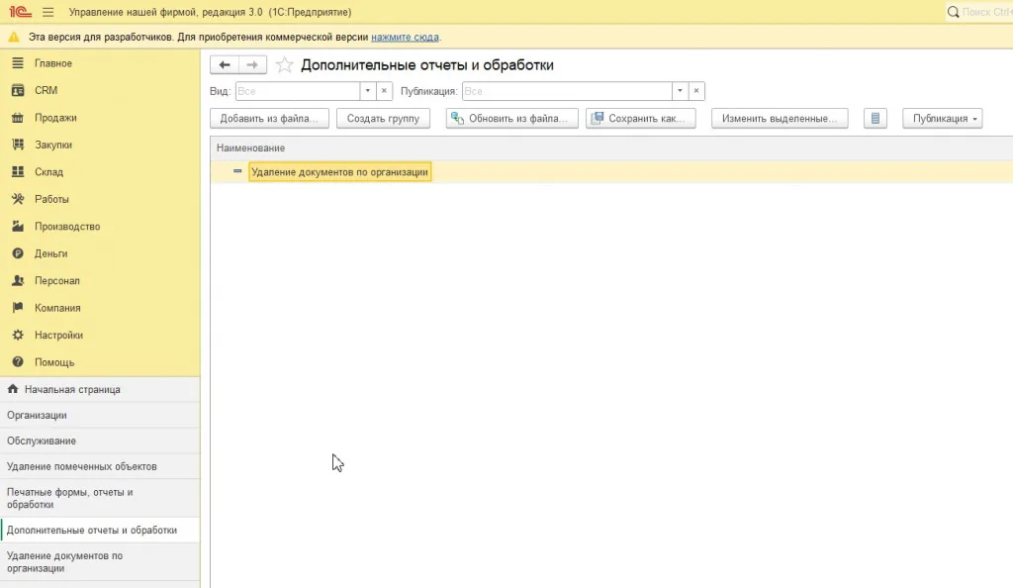The width and height of the screenshot is (1013, 588).
Task: Click the Главное section icon
Action: [18, 62]
